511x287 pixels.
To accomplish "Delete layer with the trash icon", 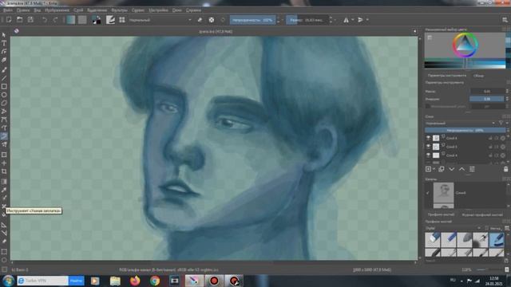I will 505,169.
